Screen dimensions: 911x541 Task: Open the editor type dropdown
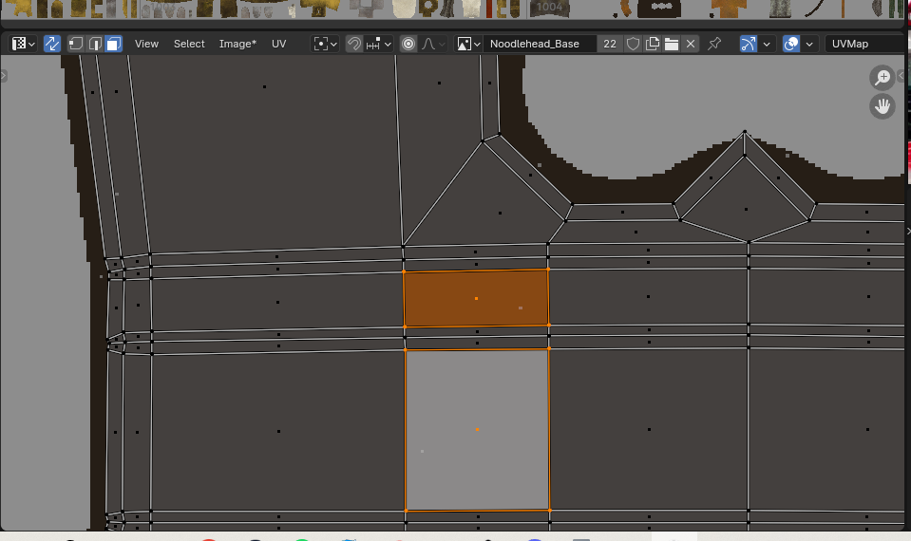[24, 44]
